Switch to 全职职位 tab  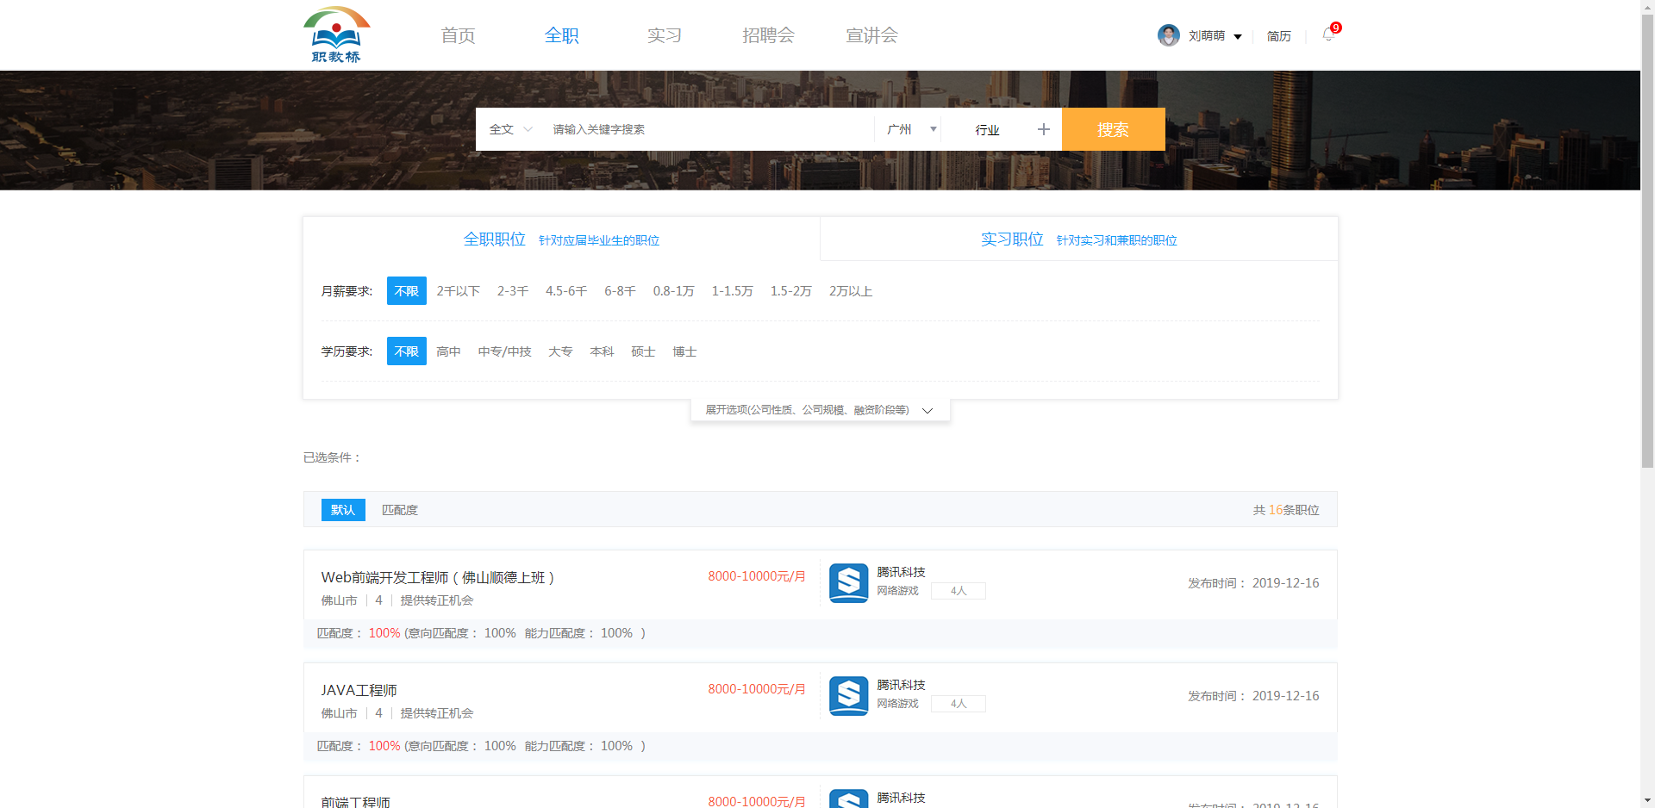[561, 239]
